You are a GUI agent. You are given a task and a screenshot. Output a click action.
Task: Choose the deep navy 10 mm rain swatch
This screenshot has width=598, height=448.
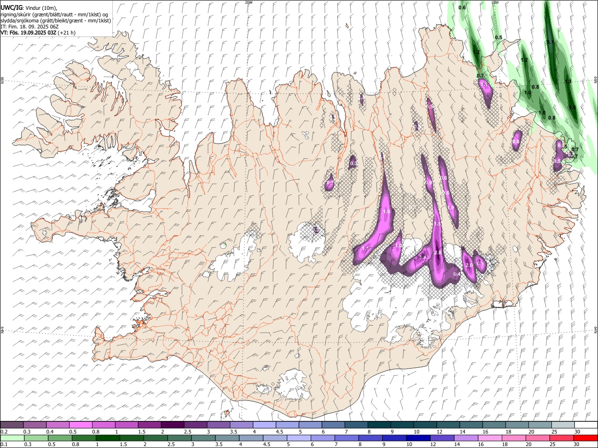tap(418, 438)
